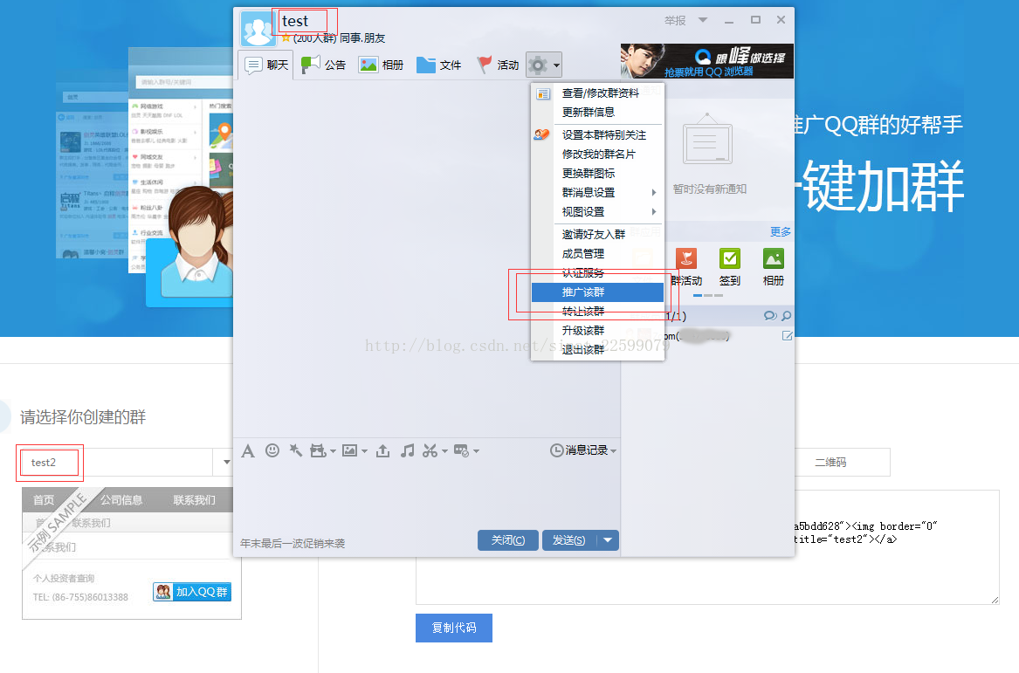Open the group settings gear menu
This screenshot has height=673, width=1019.
pos(543,65)
